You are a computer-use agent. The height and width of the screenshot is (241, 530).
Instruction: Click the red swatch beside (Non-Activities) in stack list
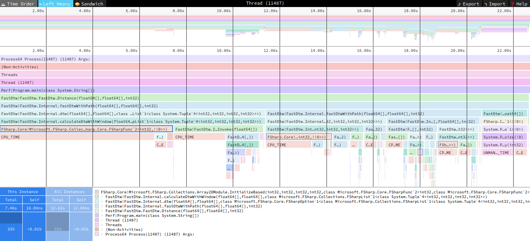[x=97, y=229]
